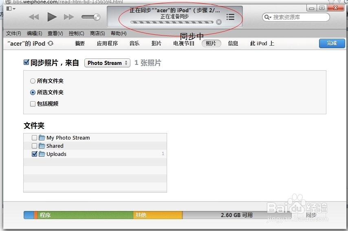Click the Uploads folder icon
348x231 pixels.
click(x=42, y=154)
